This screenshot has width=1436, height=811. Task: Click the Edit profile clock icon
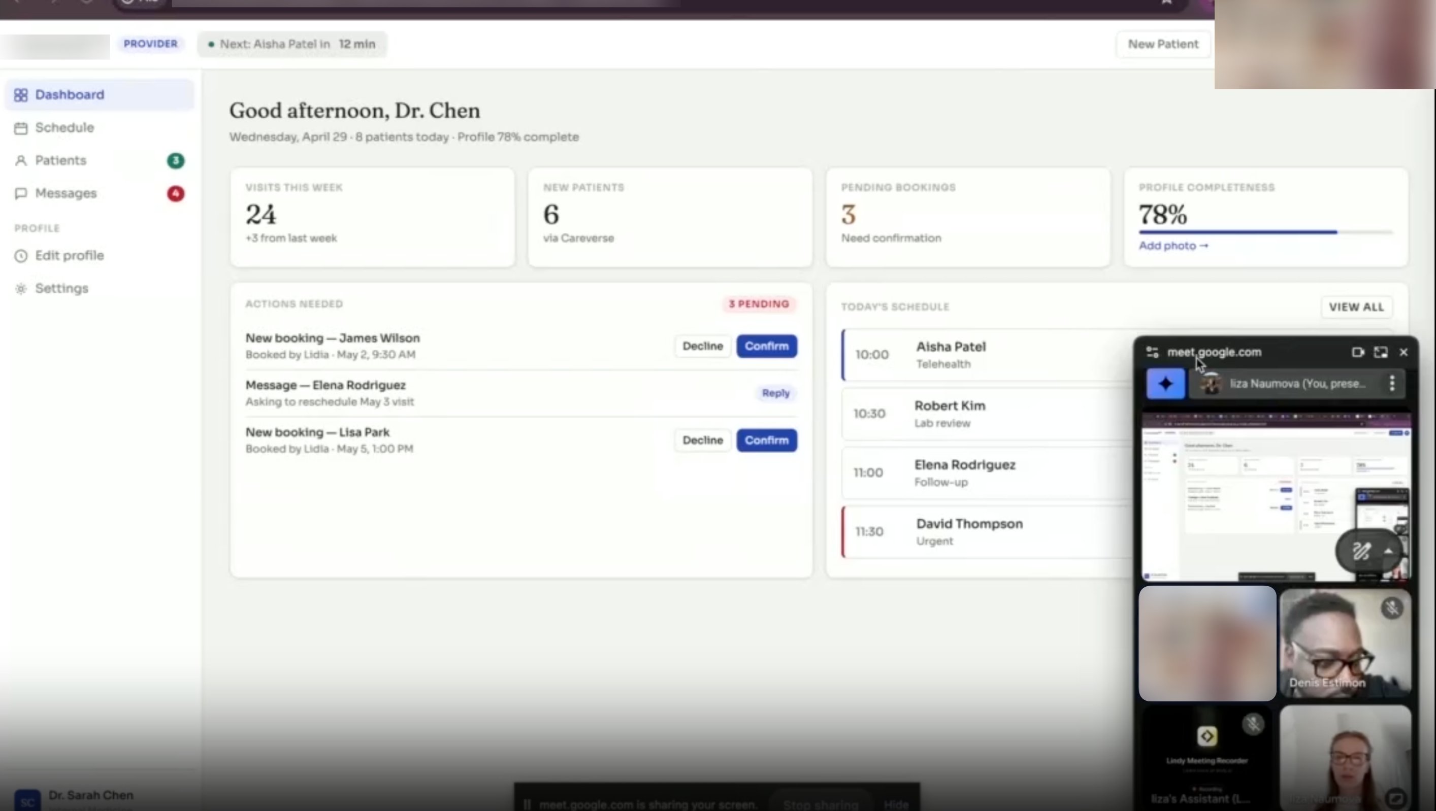[x=21, y=256]
